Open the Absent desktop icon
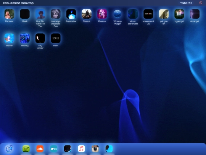 coord(87,14)
